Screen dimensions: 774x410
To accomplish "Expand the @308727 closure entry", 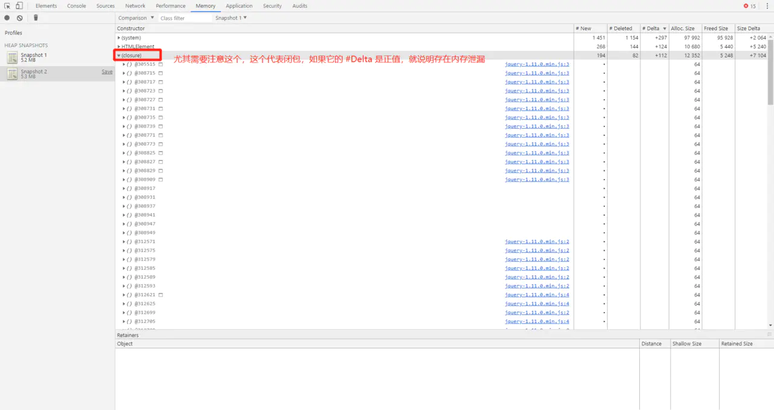I will coord(124,100).
